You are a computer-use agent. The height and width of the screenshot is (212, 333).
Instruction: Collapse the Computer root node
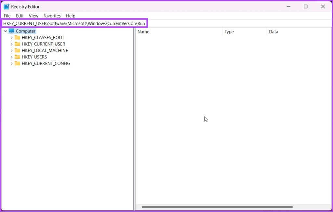[6, 31]
